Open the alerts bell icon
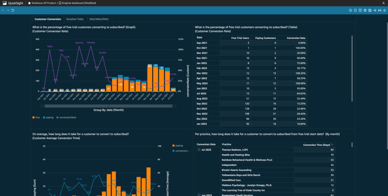388x196 pixels. click(x=385, y=10)
